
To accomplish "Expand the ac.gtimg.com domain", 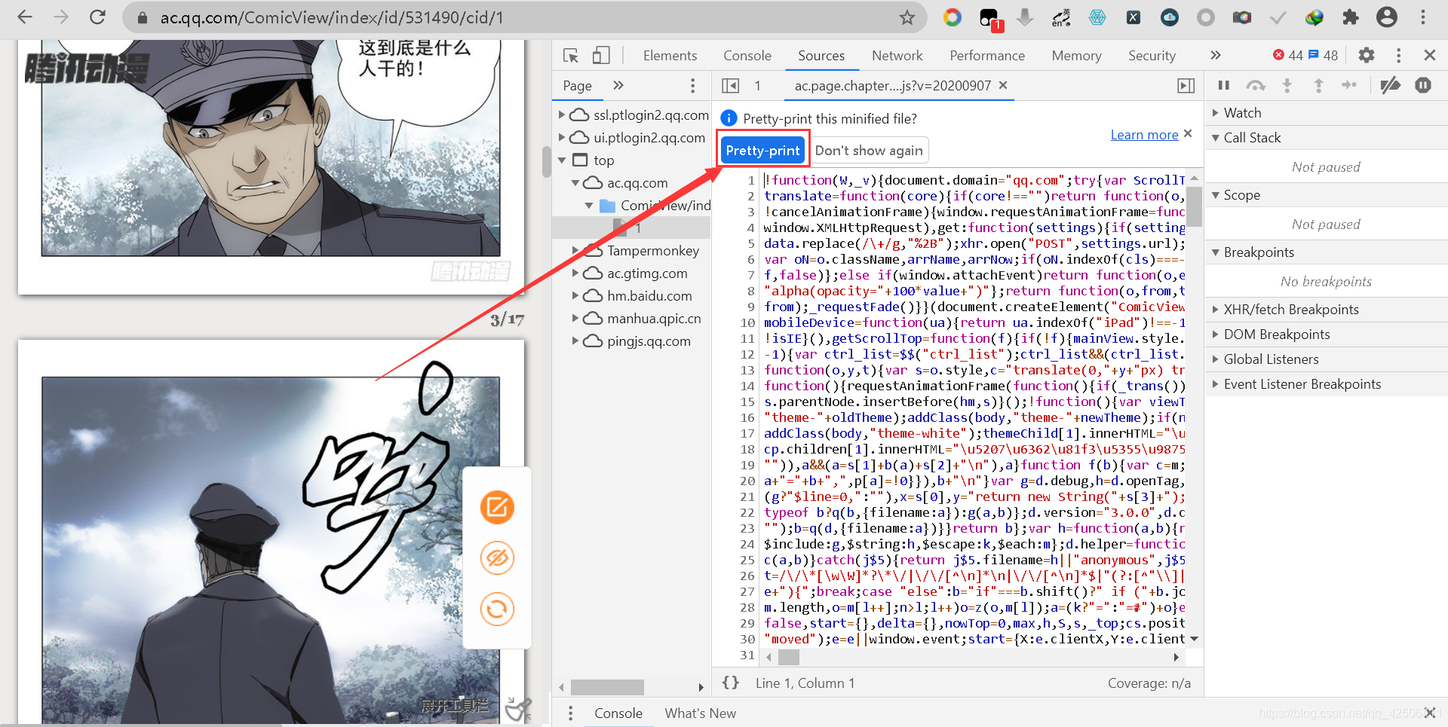I will 575,273.
